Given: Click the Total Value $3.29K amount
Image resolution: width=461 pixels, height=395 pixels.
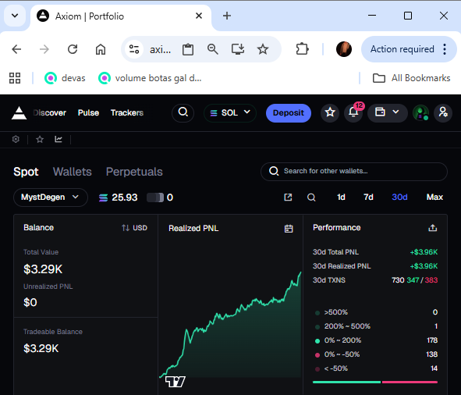Looking at the screenshot, I should [43, 269].
